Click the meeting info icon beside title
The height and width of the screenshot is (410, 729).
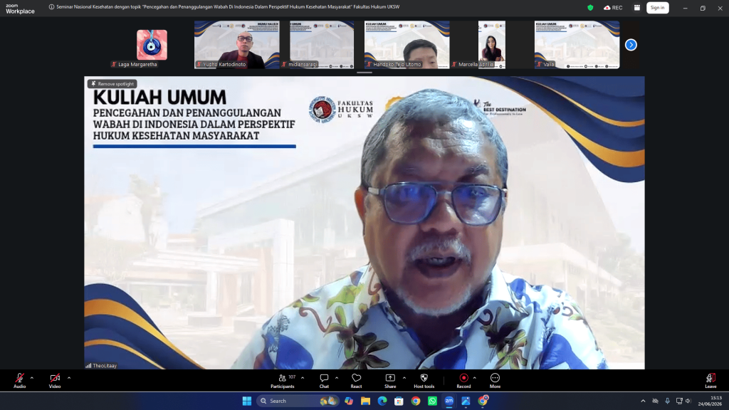51,7
